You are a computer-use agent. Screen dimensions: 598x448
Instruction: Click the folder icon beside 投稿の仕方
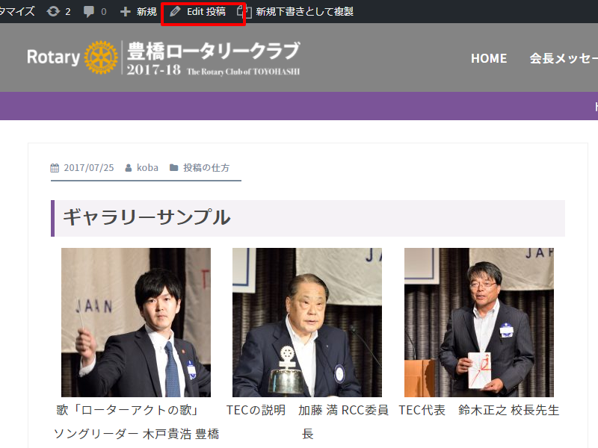(173, 168)
